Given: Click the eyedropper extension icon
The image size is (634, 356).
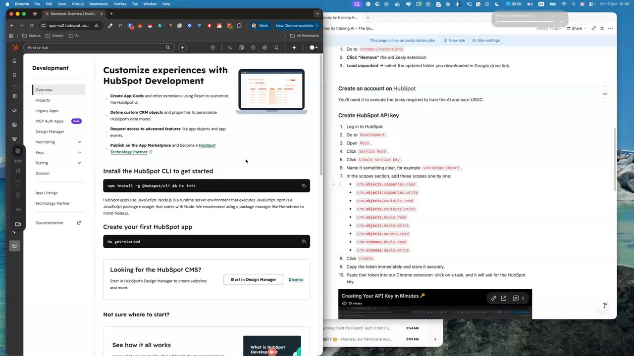Looking at the screenshot, I should pos(110,26).
